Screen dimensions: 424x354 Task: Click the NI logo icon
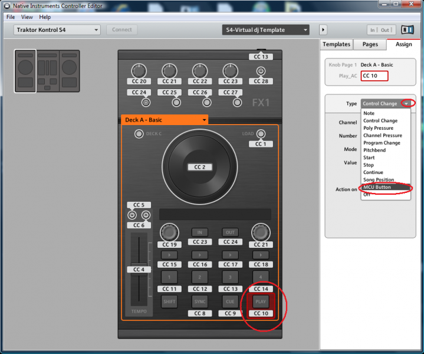pyautogui.click(x=407, y=29)
